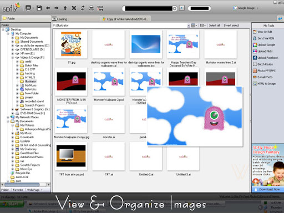This screenshot has height=213, width=284.
Task: Print using the printer icon
Action: point(92,8)
